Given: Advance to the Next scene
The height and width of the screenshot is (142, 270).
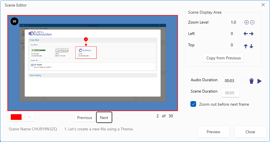Looking at the screenshot, I should 104,118.
